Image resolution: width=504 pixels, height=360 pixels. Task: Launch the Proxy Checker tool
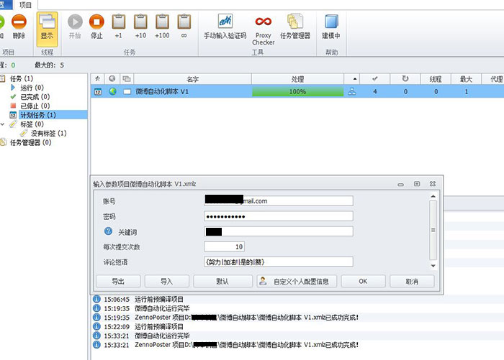(264, 30)
